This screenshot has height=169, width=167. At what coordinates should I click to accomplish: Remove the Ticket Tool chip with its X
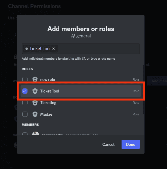[54, 49]
